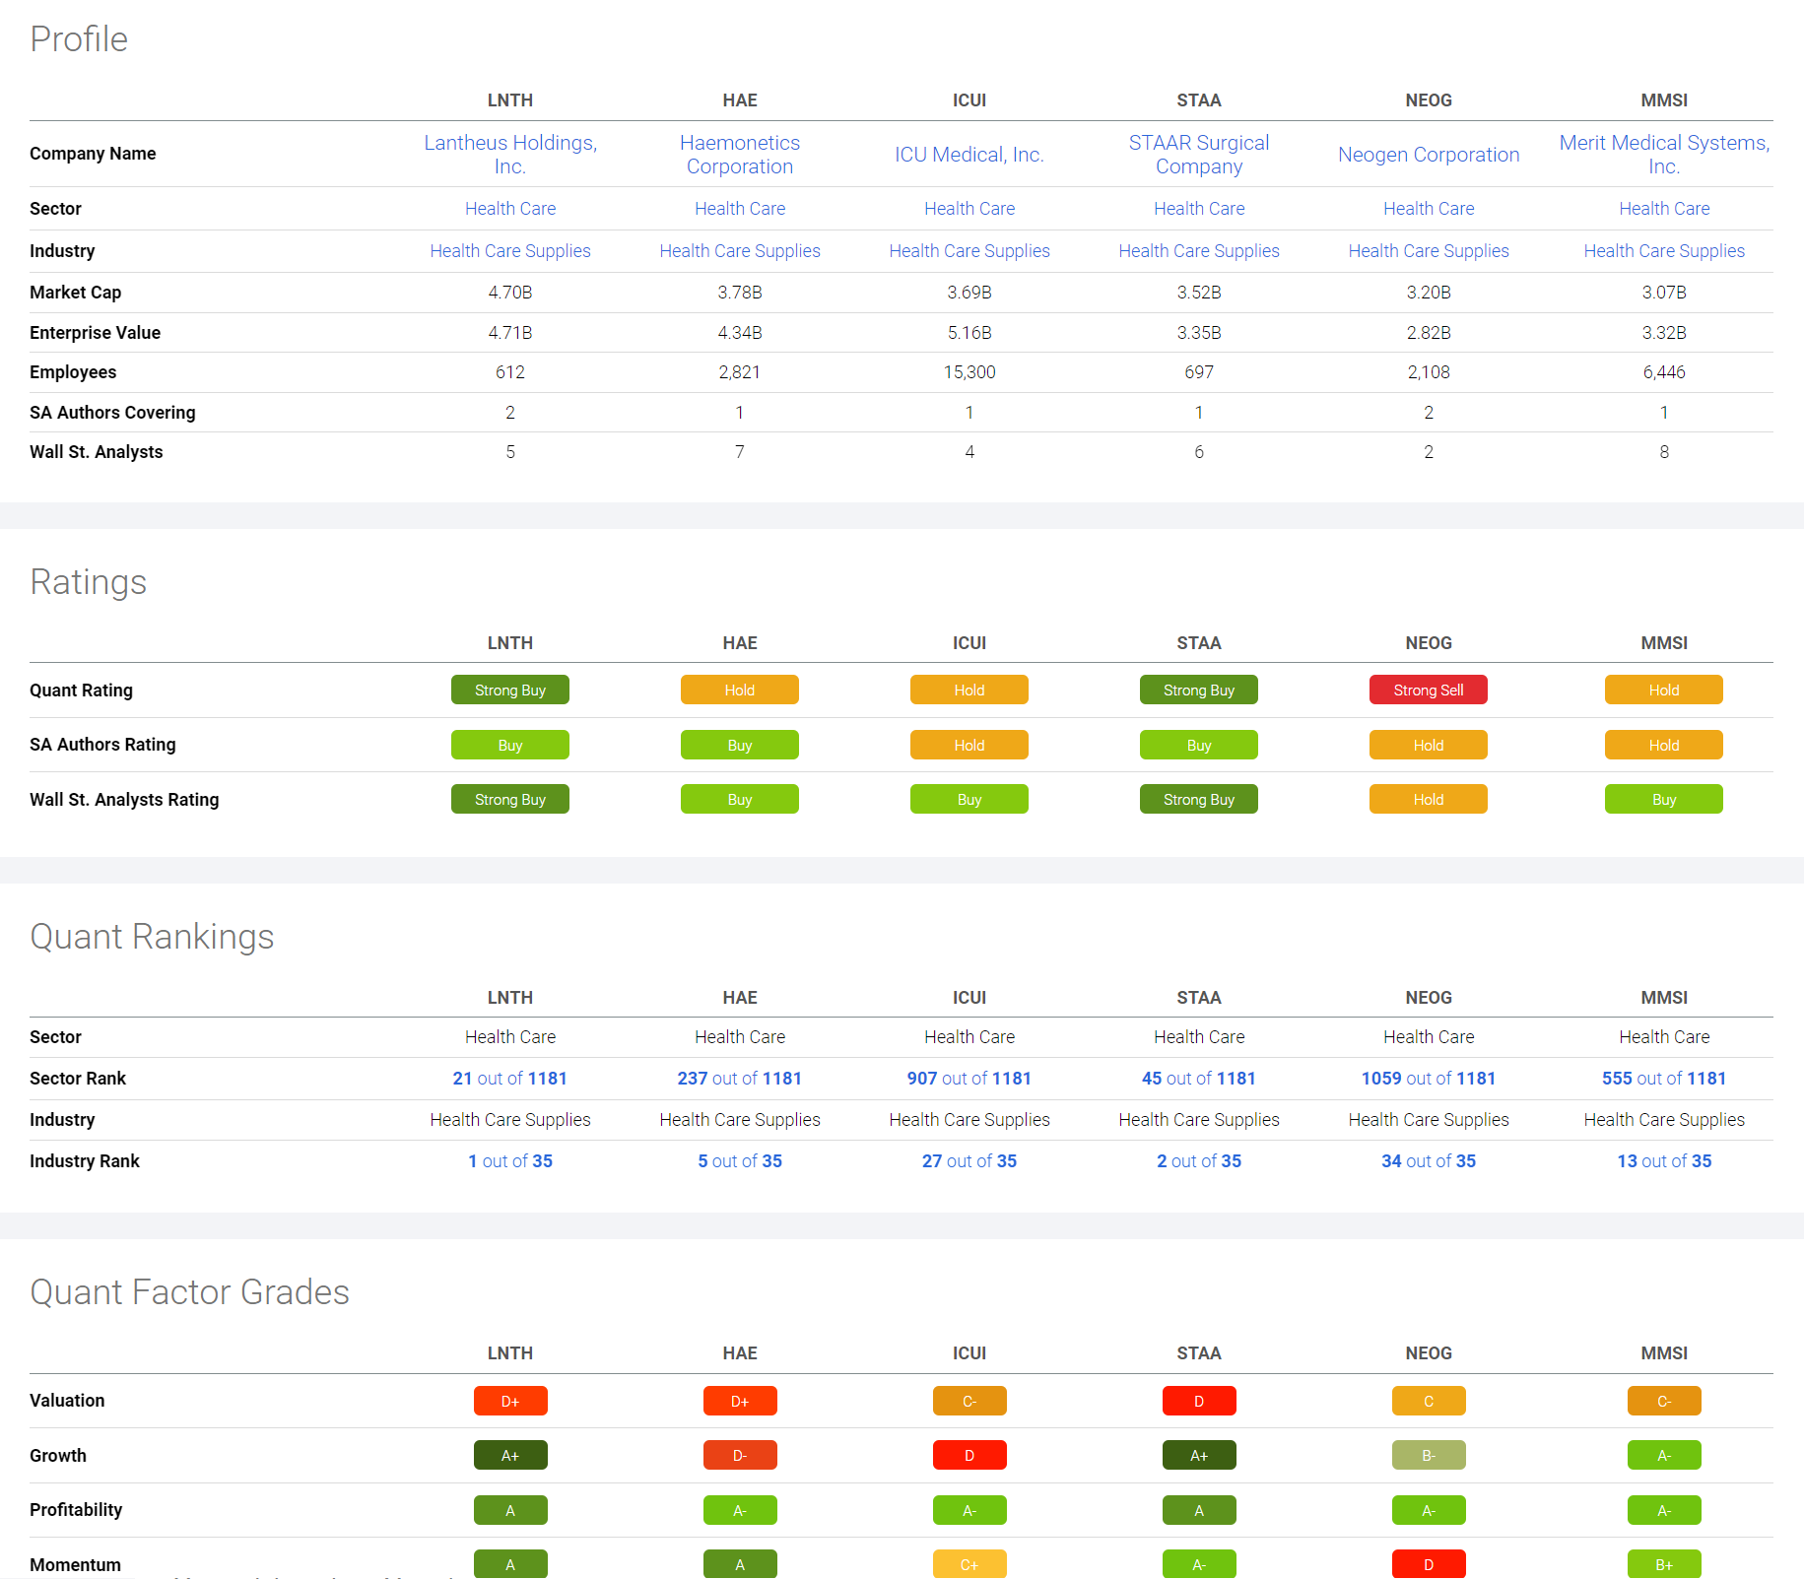Open Merit Medical Systems, Inc. link
1804x1579 pixels.
coord(1664,155)
